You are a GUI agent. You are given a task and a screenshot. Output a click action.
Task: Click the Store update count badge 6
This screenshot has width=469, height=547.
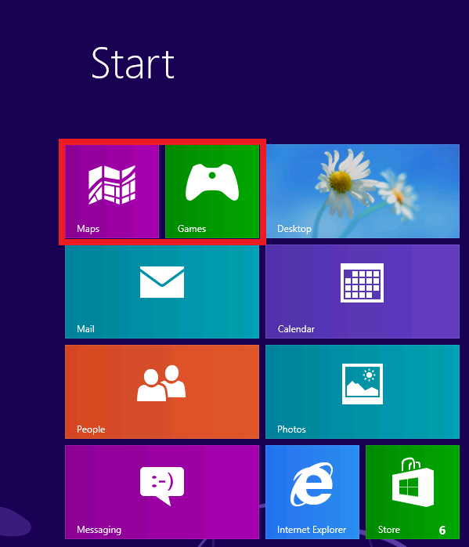pyautogui.click(x=442, y=531)
